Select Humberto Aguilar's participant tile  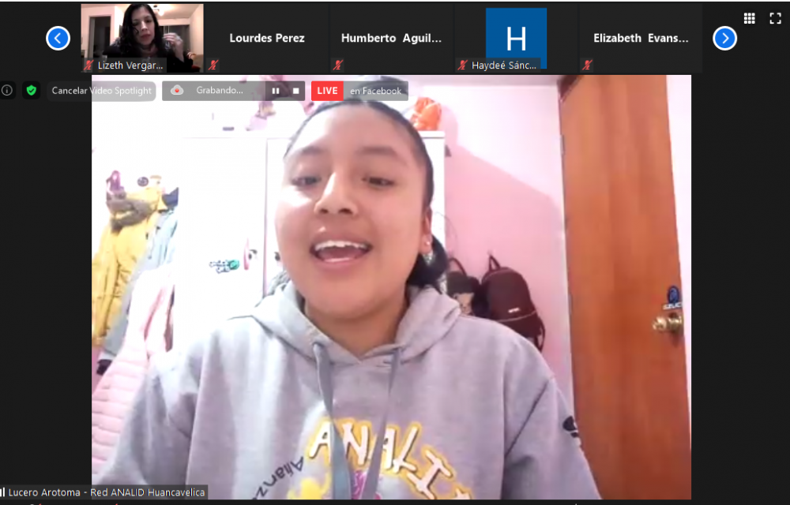(x=391, y=38)
